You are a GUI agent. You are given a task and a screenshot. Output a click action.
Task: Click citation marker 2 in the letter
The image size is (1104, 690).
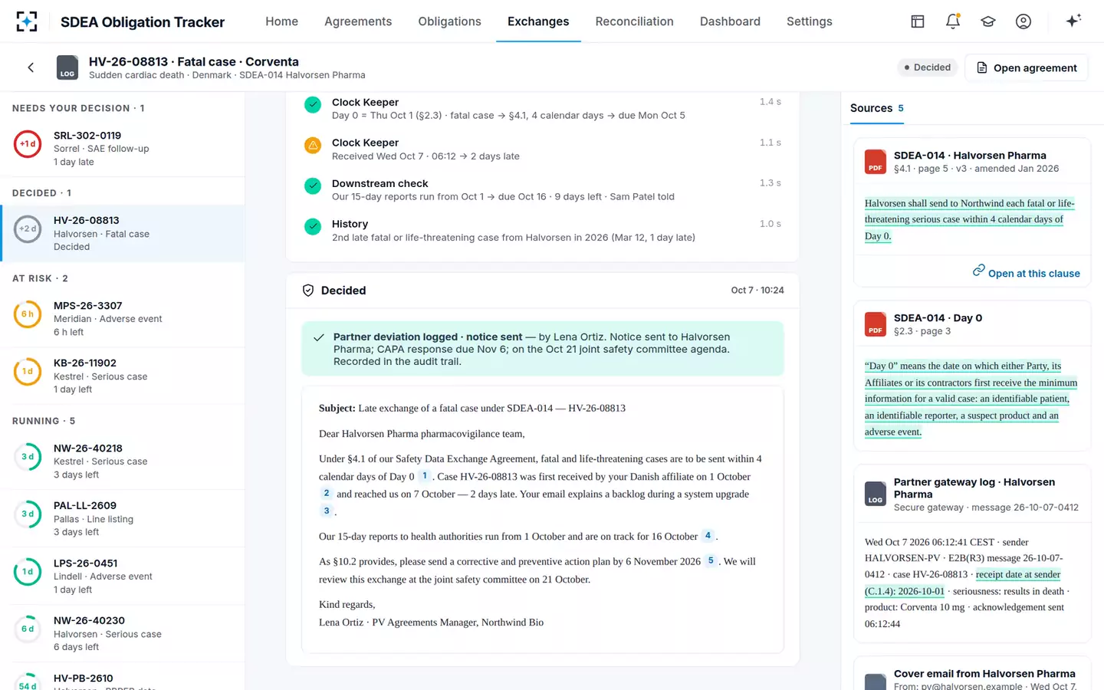coord(327,494)
